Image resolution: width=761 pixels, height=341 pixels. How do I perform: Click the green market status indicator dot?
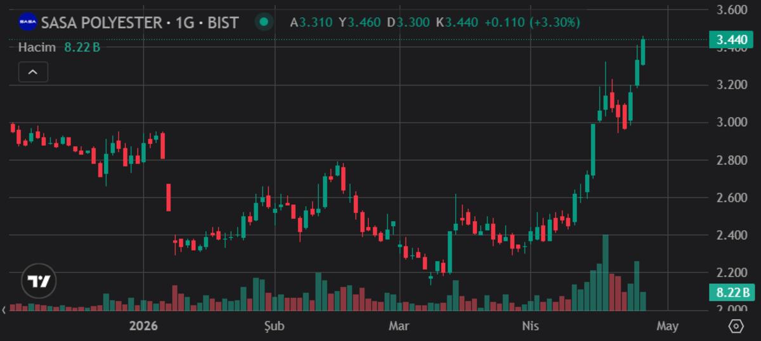click(x=263, y=22)
